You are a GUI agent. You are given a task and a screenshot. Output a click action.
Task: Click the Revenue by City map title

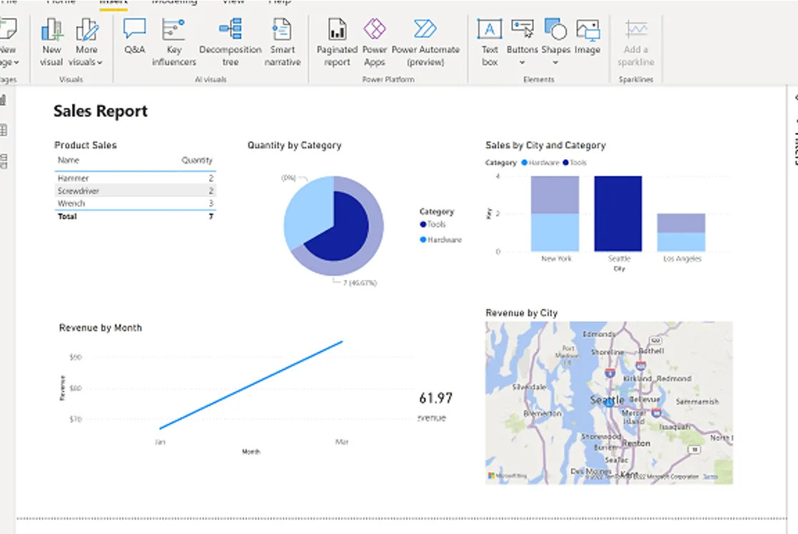[521, 313]
